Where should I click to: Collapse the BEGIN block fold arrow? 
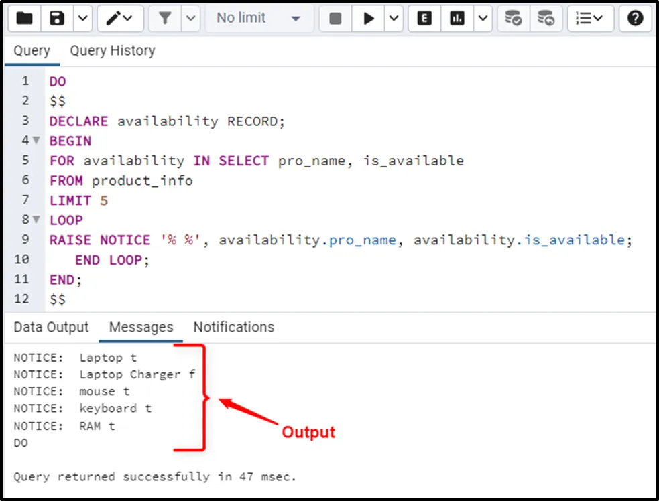click(x=36, y=141)
